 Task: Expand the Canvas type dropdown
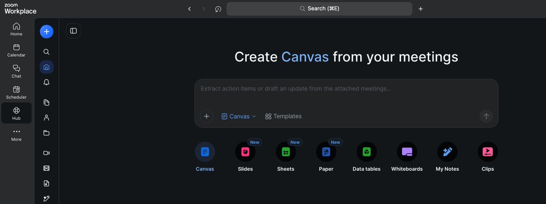[239, 116]
